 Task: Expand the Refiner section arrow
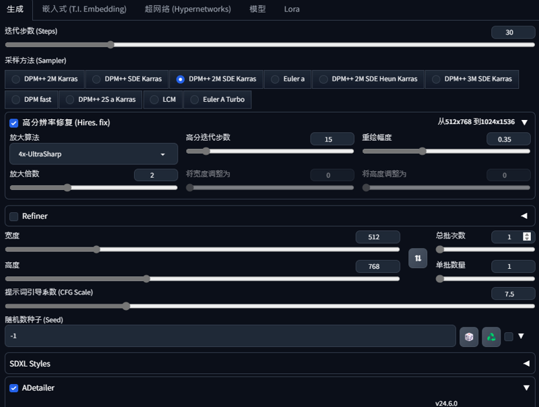pos(524,216)
